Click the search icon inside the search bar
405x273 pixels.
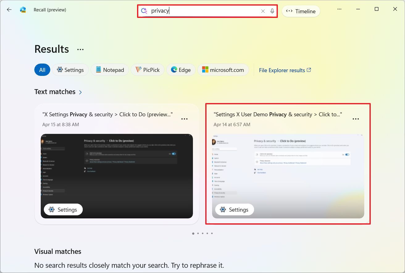(x=144, y=11)
